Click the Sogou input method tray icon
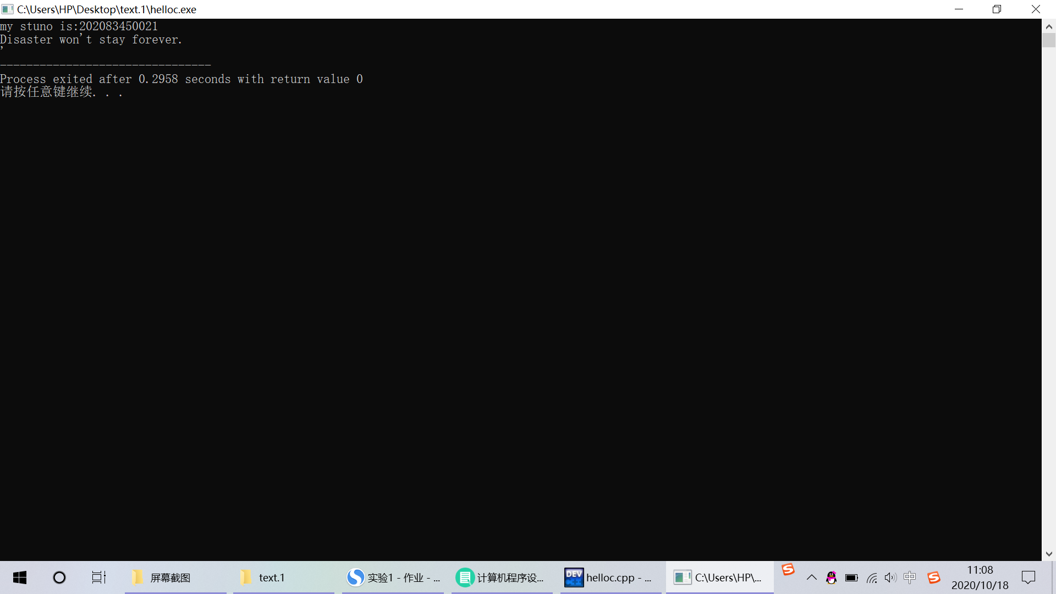Screen dimensions: 1056x594 [x=933, y=577]
